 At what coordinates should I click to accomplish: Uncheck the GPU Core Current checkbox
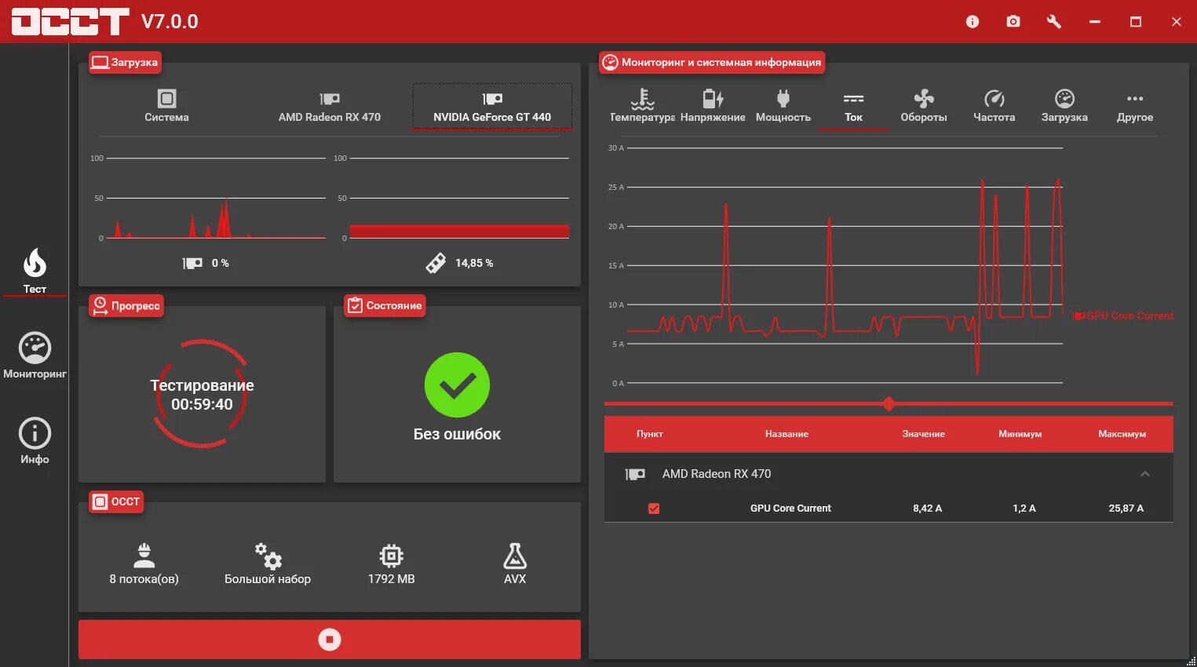point(654,508)
